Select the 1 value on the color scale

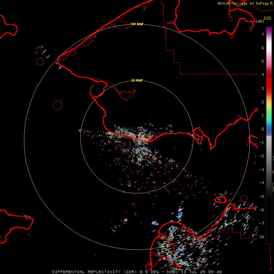(263, 115)
